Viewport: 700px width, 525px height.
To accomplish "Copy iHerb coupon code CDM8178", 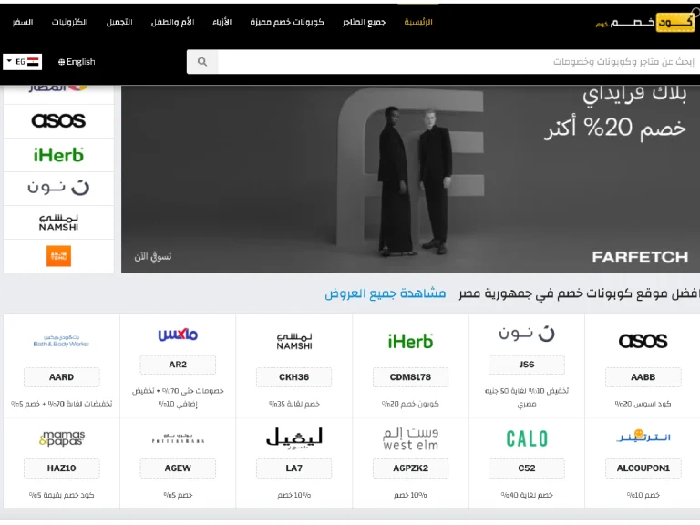I will point(410,377).
